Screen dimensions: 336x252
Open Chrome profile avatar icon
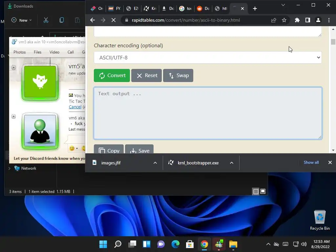click(x=318, y=20)
